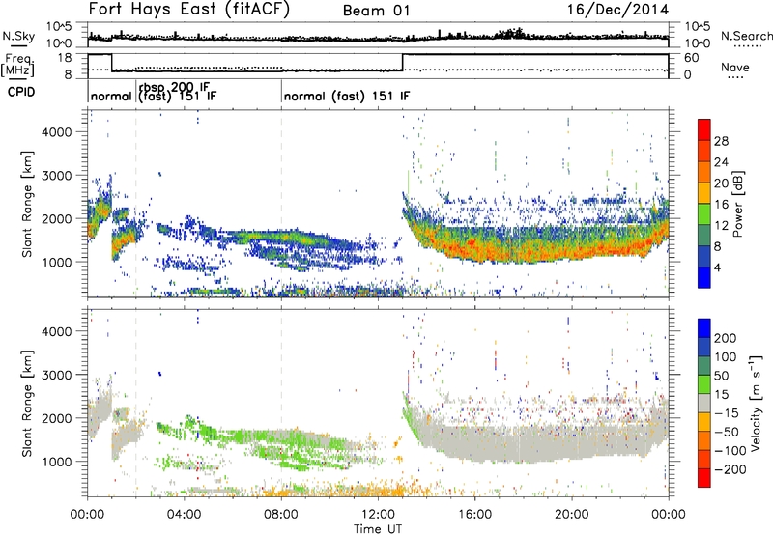Click the '1000' tick on the power panel axis
This screenshot has width=773, height=535.
pyautogui.click(x=56, y=262)
